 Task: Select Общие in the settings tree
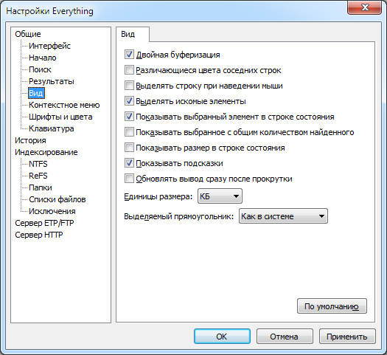[28, 34]
